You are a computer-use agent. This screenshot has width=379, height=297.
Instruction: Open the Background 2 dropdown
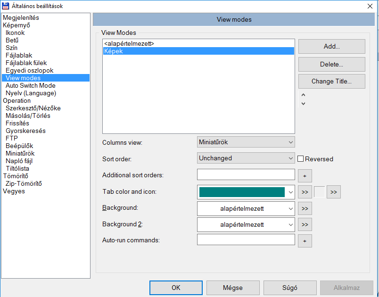tap(246, 225)
